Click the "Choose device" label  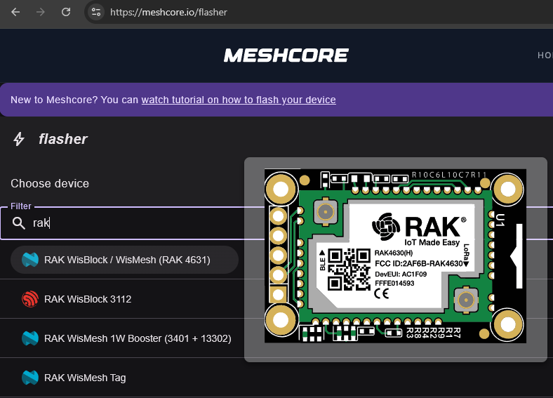(x=50, y=183)
